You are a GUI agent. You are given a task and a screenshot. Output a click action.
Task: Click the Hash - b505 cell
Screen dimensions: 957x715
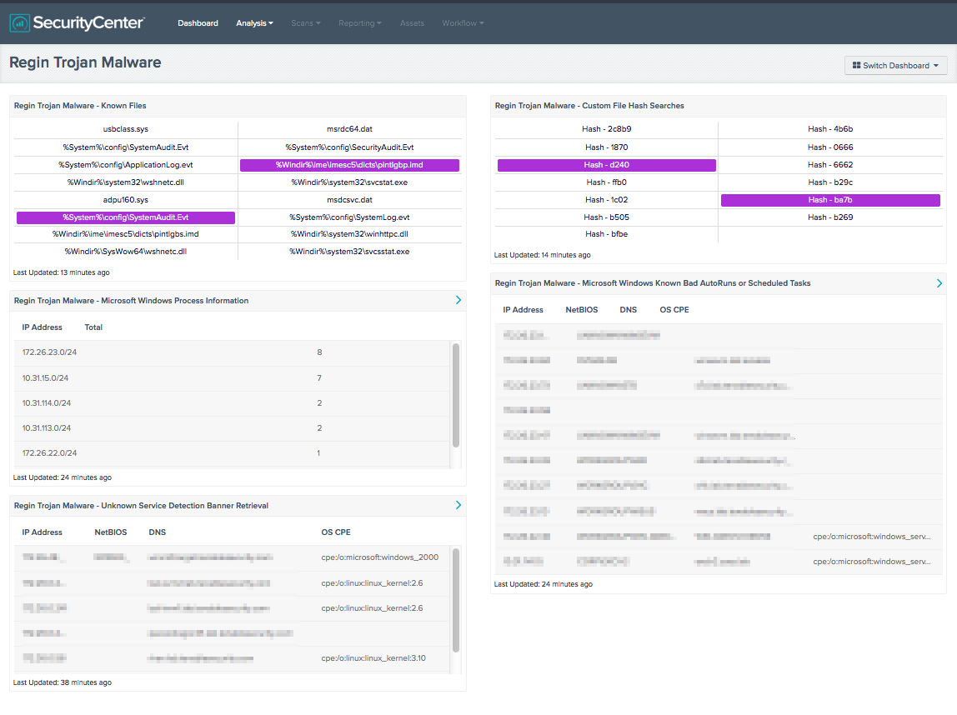(607, 217)
